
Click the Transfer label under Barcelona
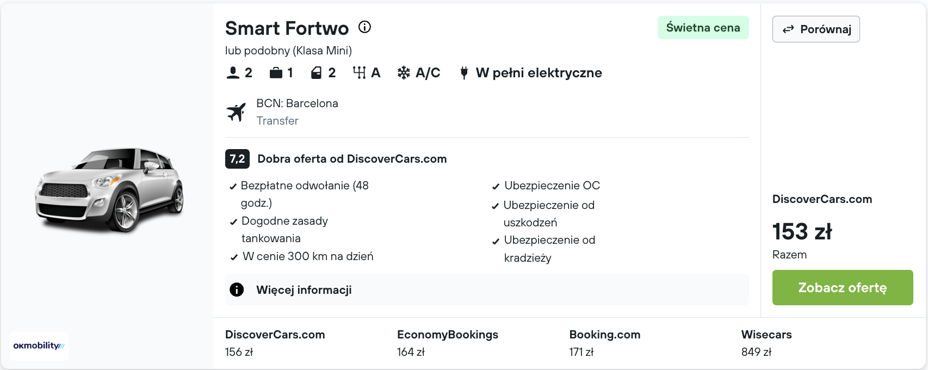coord(277,121)
